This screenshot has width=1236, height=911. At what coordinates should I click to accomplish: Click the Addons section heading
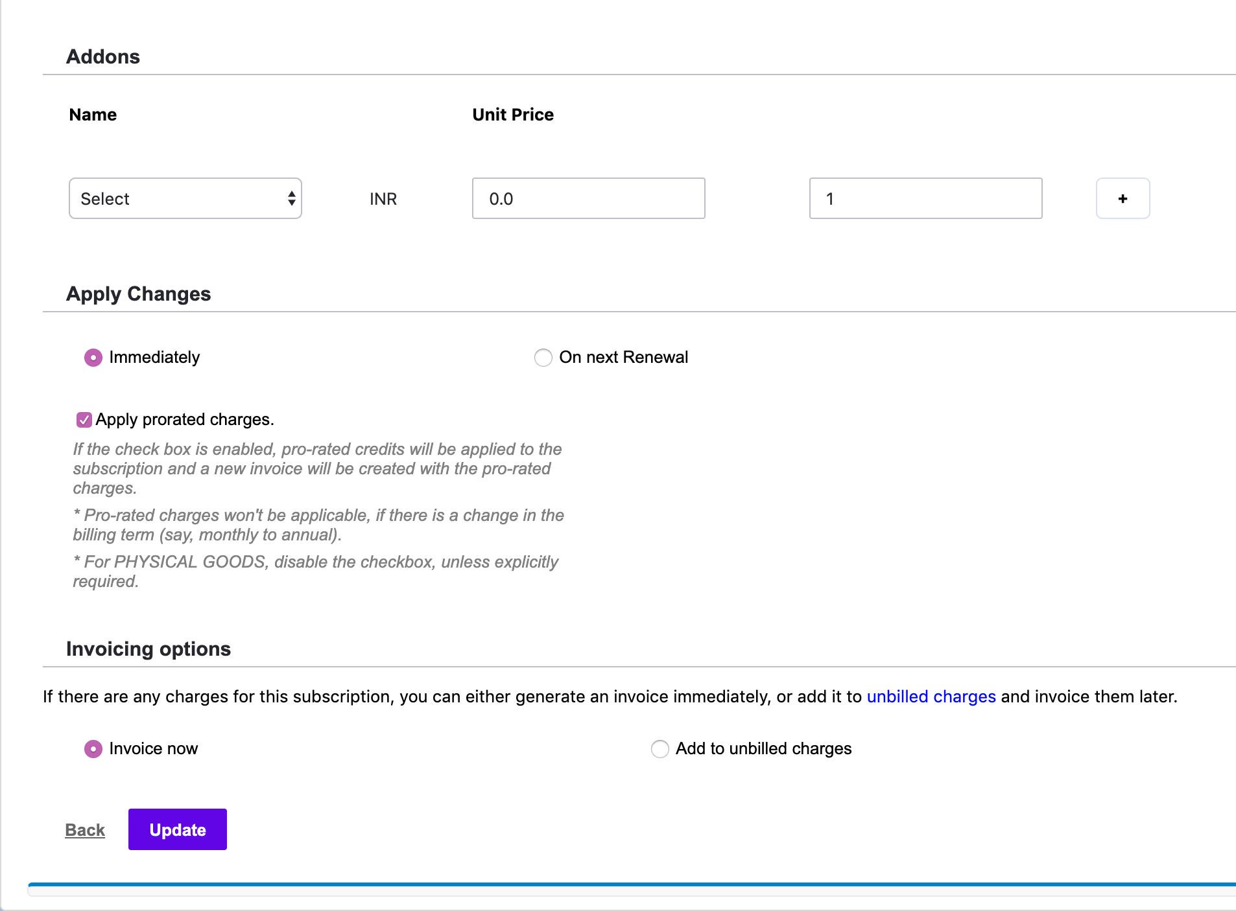tap(103, 57)
